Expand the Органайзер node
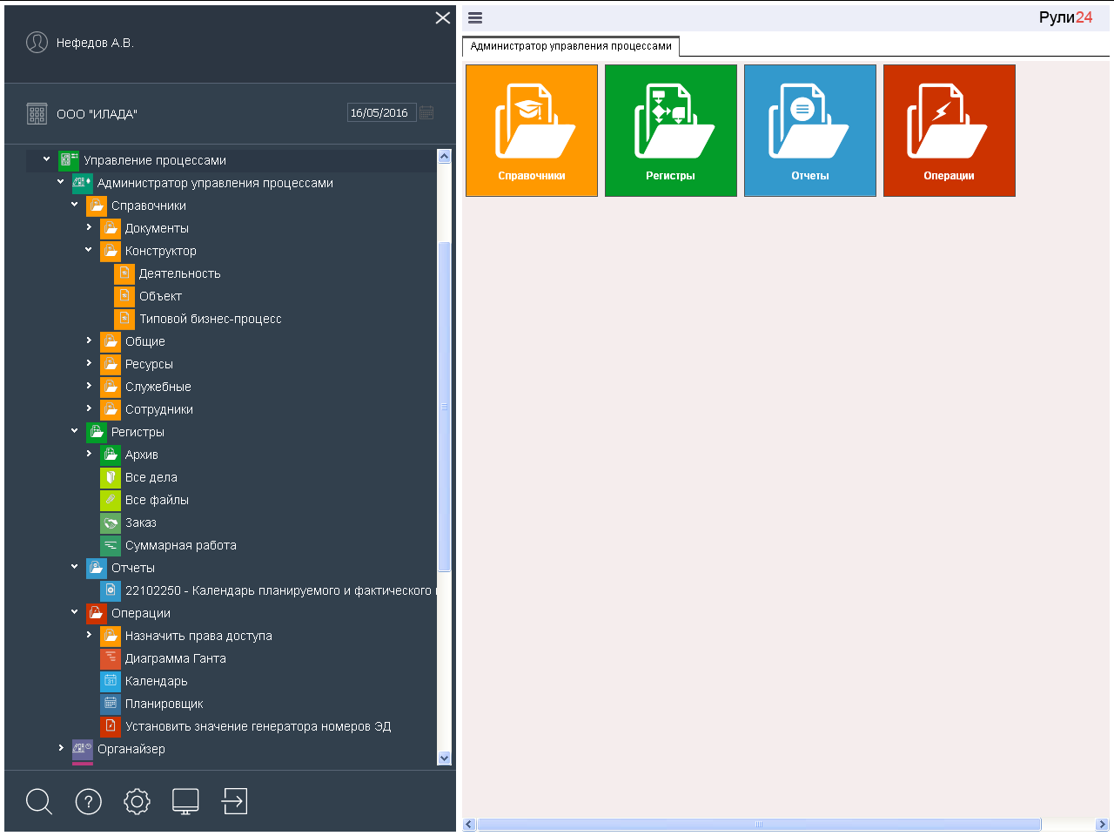The width and height of the screenshot is (1114, 836). (61, 748)
